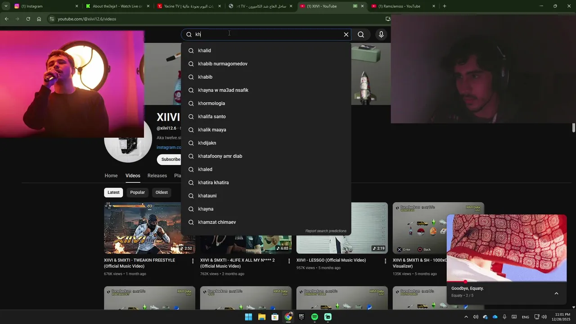
Task: Click the media indicator on XIIVI tab
Action: tap(355, 6)
